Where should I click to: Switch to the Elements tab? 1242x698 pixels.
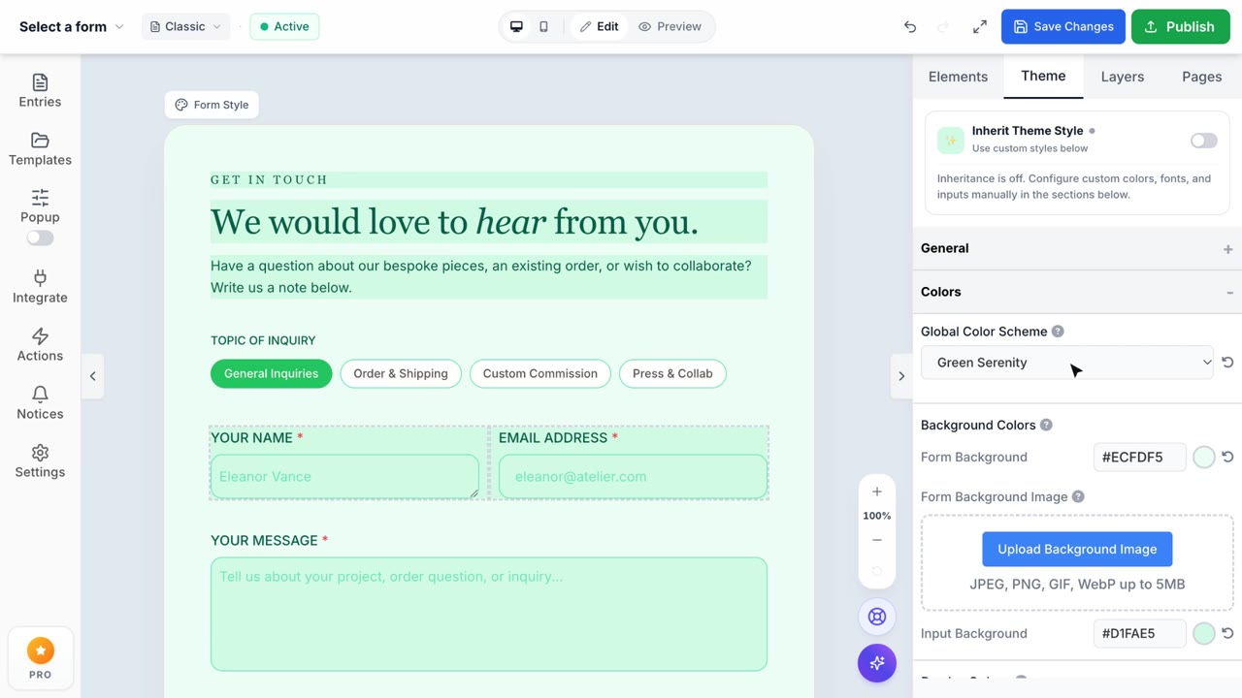(x=958, y=77)
